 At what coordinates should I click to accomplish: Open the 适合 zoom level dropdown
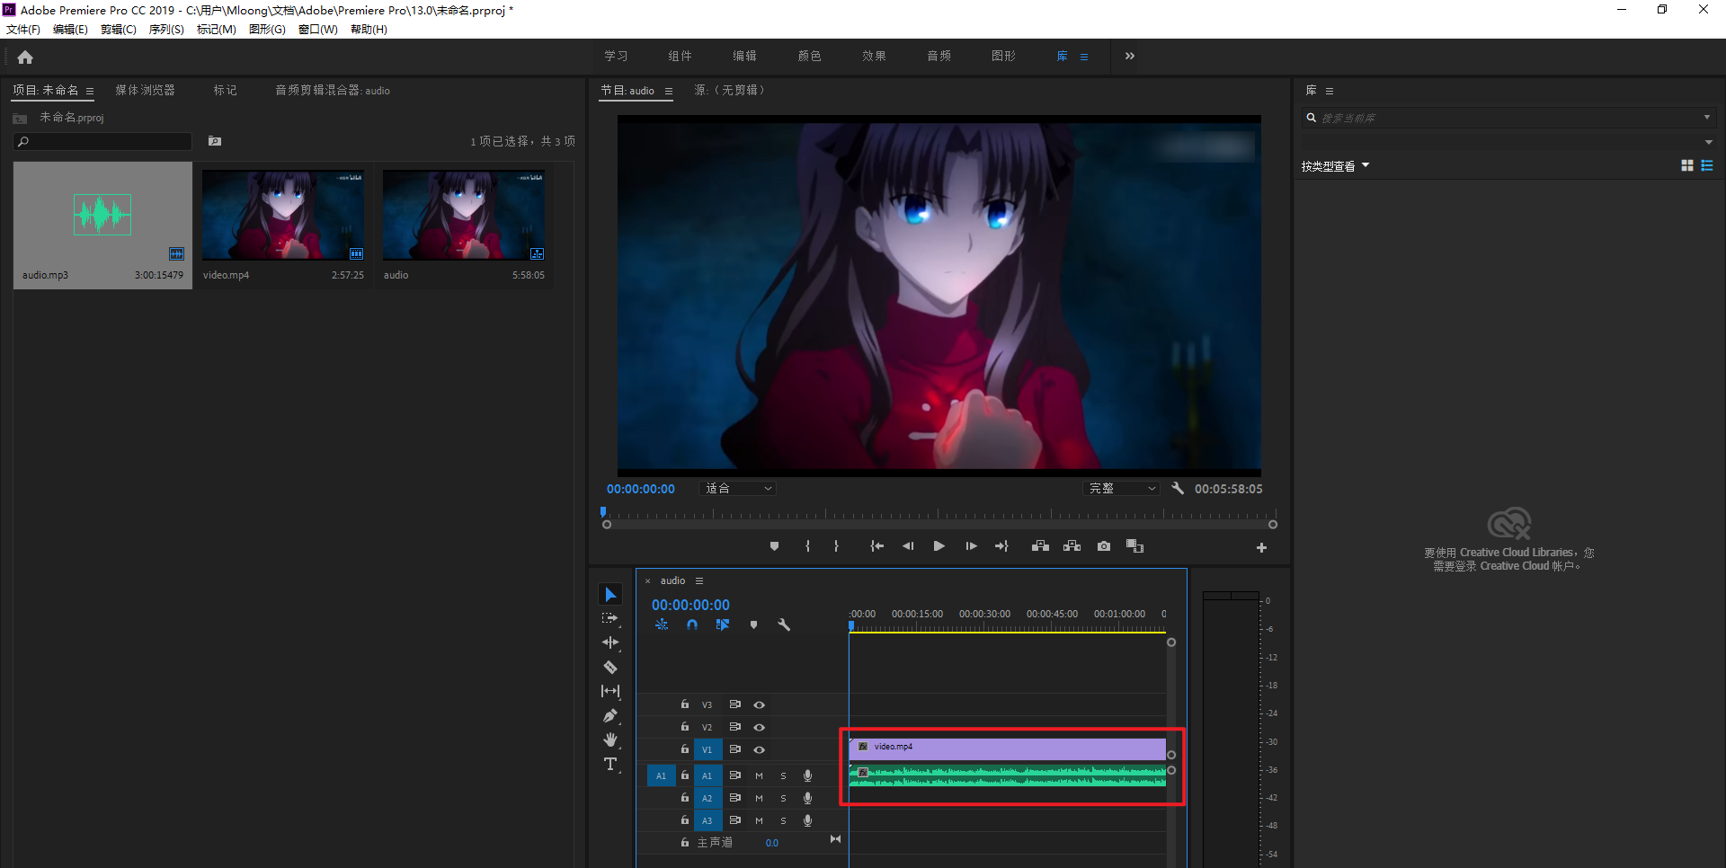coord(738,489)
